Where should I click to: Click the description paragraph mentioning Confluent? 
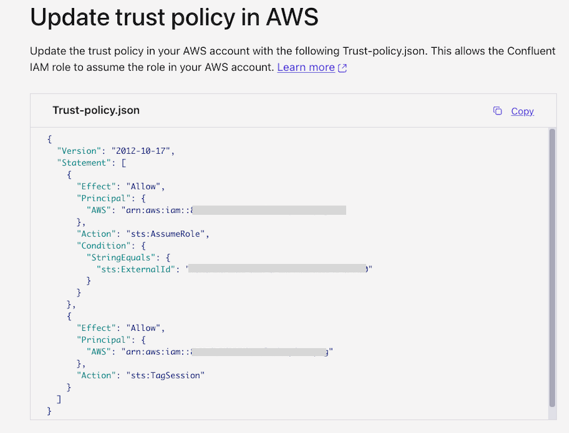(x=292, y=59)
